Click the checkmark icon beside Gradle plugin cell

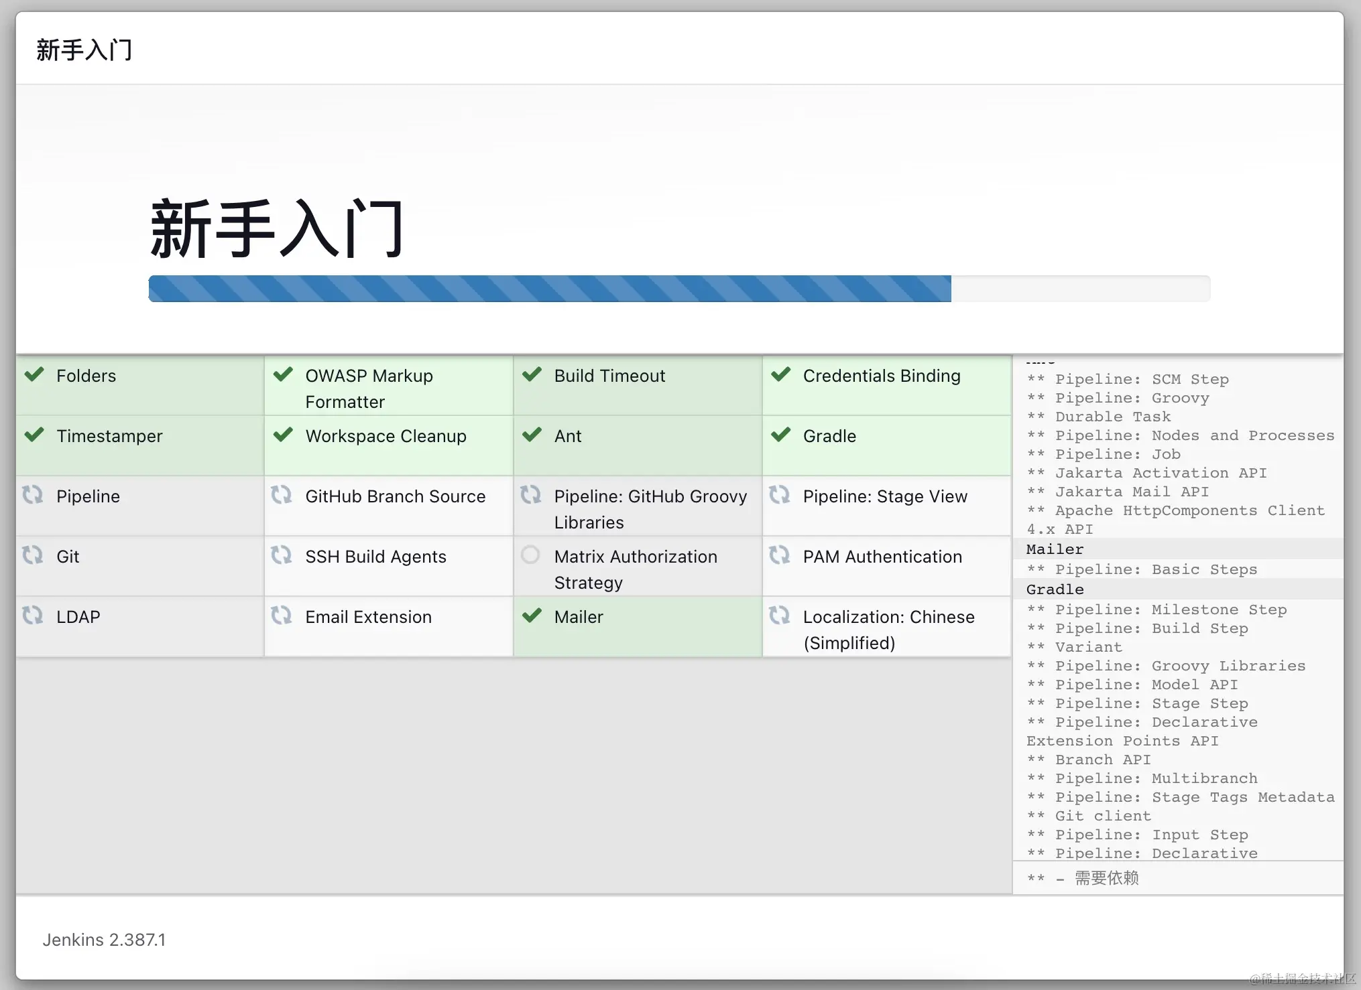point(780,435)
